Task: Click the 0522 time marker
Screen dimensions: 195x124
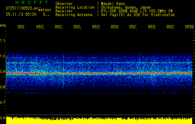Action: tap(40, 27)
